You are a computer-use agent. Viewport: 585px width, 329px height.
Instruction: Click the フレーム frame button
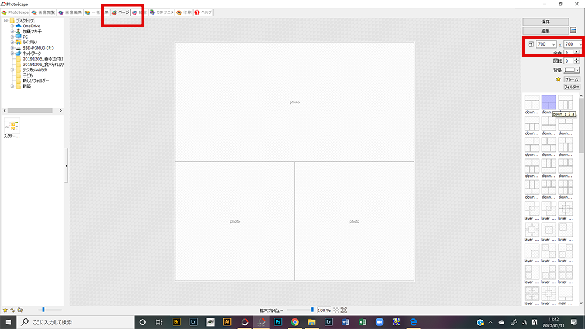tap(572, 79)
